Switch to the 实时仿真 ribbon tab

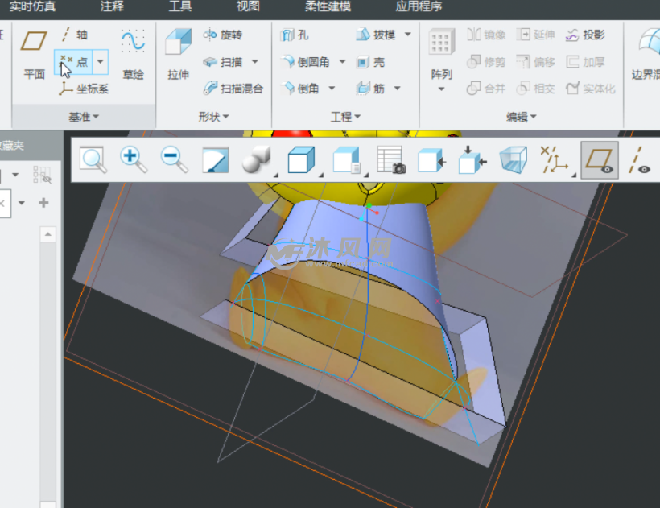pyautogui.click(x=32, y=6)
